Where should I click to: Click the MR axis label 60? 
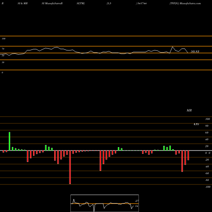click(x=207, y=133)
